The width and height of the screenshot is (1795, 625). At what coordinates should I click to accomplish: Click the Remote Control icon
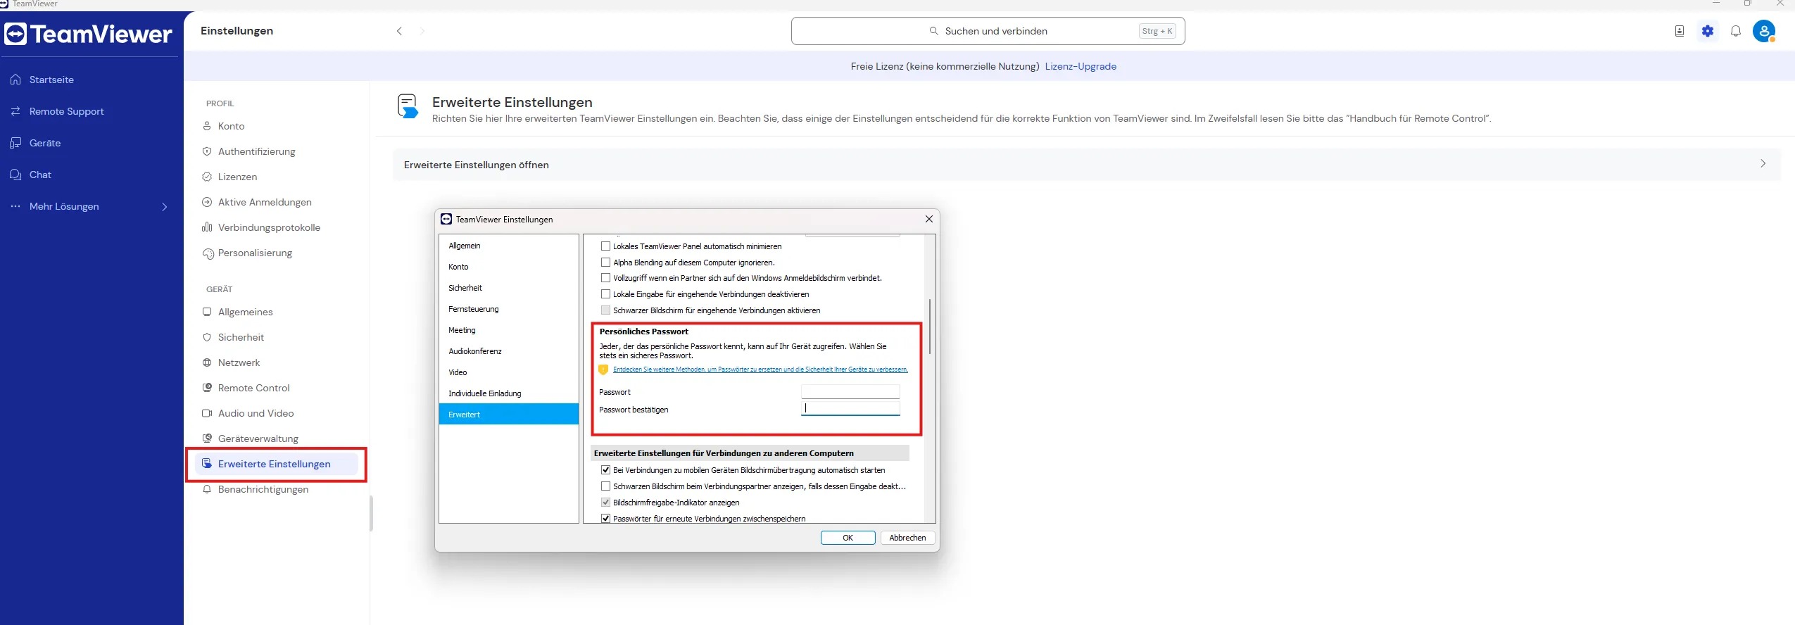[207, 388]
